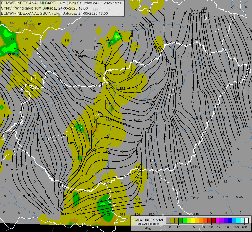Click the map value '81.3'

coord(108,57)
